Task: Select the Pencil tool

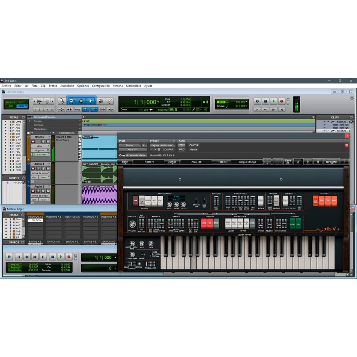Action: [109, 101]
